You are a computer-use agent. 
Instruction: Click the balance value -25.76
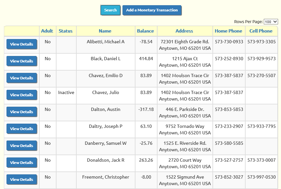146,143
